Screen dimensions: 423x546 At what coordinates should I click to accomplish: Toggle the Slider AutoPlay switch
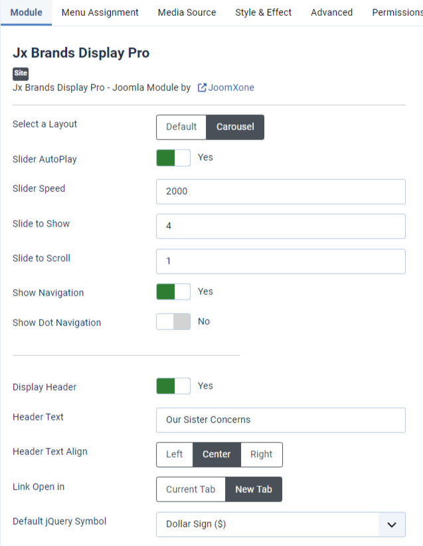pos(173,158)
